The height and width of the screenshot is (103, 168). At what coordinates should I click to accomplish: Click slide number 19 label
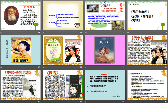click(123, 67)
